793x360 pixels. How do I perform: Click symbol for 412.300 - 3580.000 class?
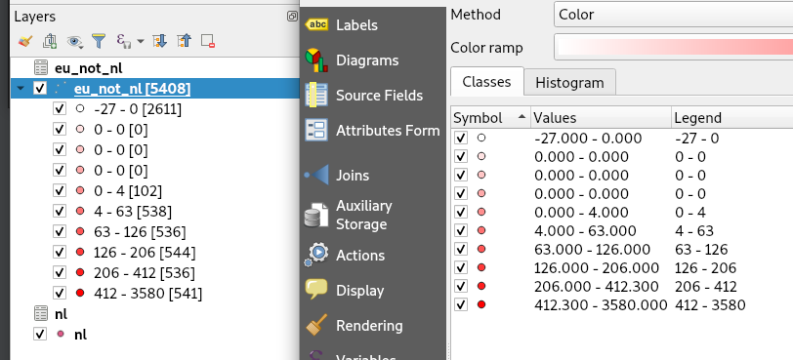pos(480,304)
